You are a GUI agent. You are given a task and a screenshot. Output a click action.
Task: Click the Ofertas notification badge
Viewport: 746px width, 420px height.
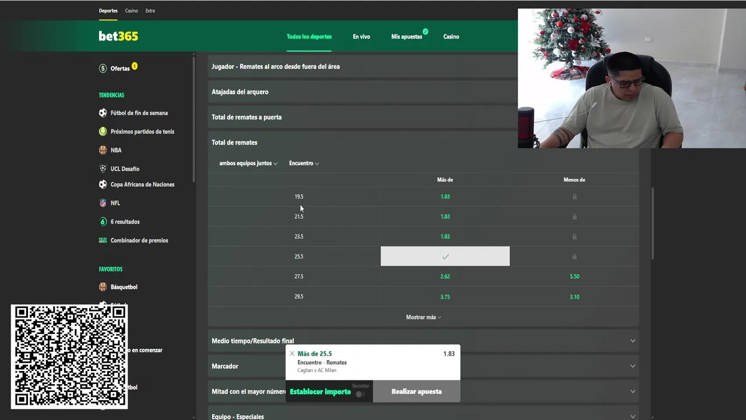pos(135,66)
